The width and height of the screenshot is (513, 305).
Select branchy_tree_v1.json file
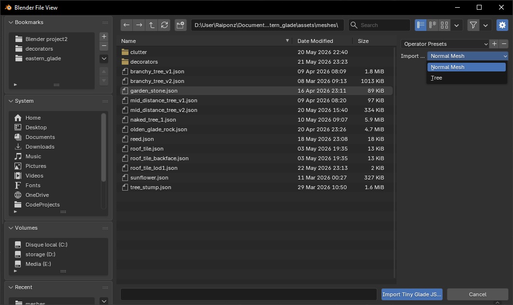coord(256,71)
